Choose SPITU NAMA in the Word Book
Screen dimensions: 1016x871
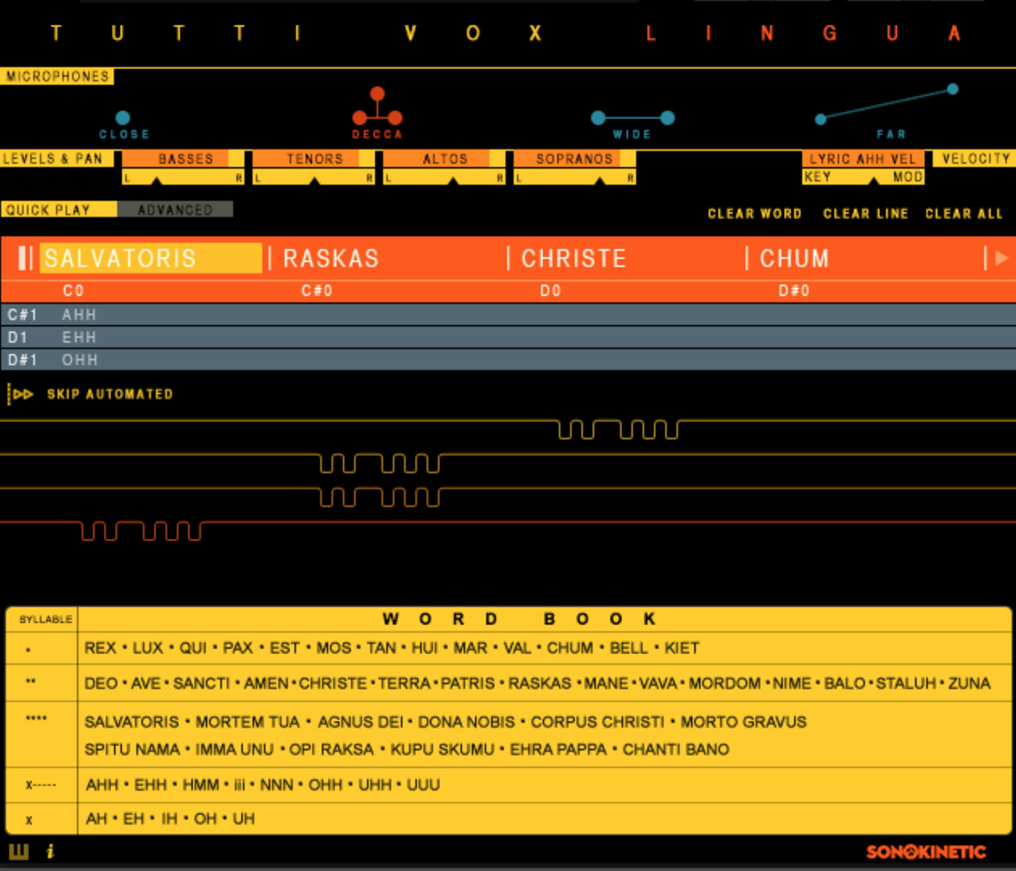(132, 749)
